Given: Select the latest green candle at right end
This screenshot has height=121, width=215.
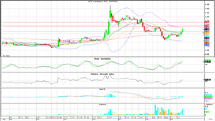Looking at the screenshot, I should click(183, 30).
